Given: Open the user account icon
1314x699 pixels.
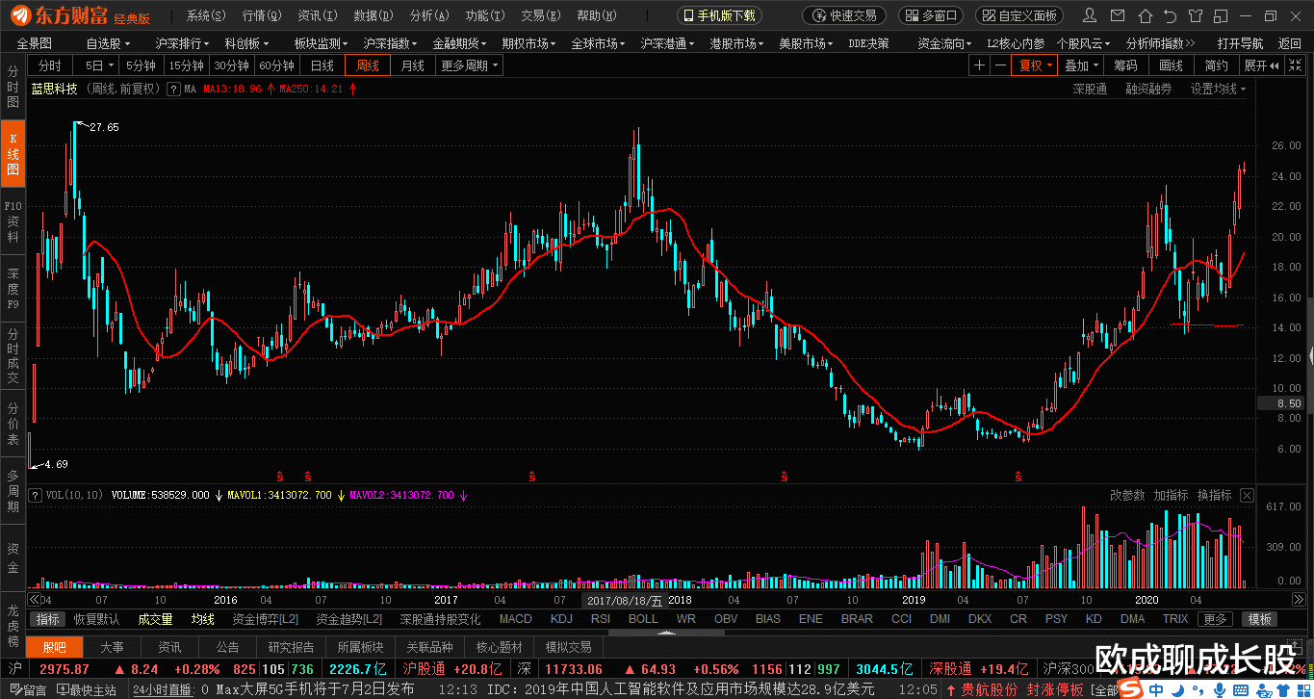Looking at the screenshot, I should 1090,15.
